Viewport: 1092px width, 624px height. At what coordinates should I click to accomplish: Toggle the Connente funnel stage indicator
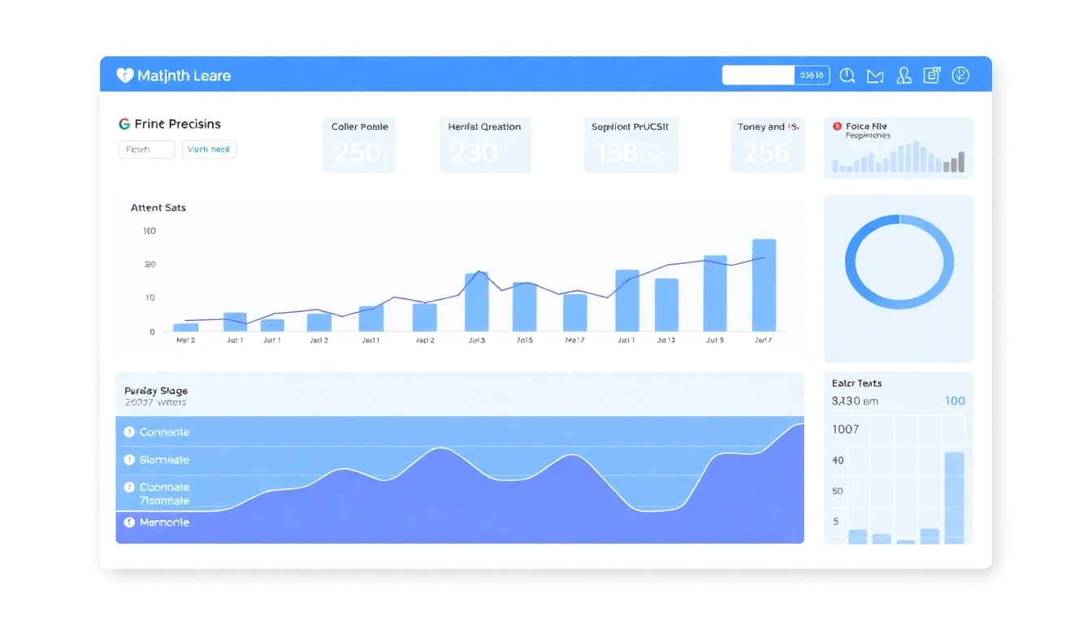click(129, 431)
